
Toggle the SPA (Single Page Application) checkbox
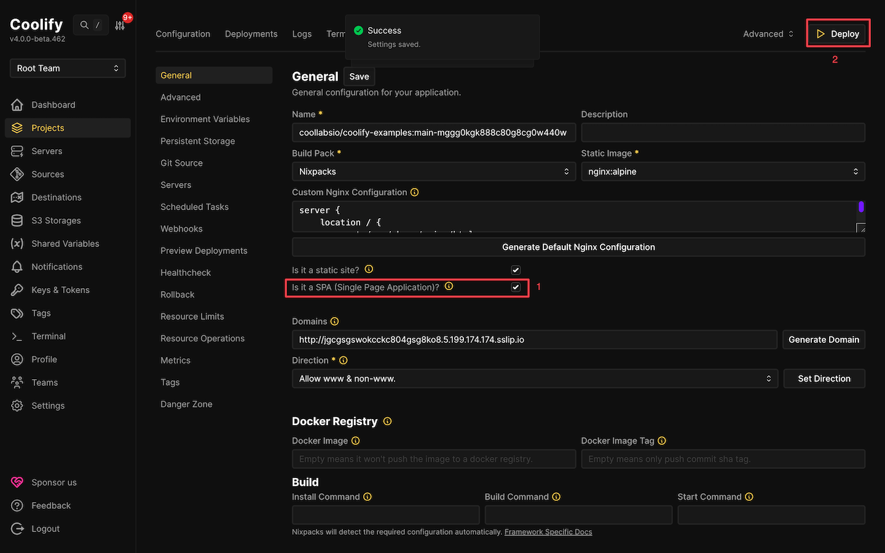pyautogui.click(x=516, y=287)
